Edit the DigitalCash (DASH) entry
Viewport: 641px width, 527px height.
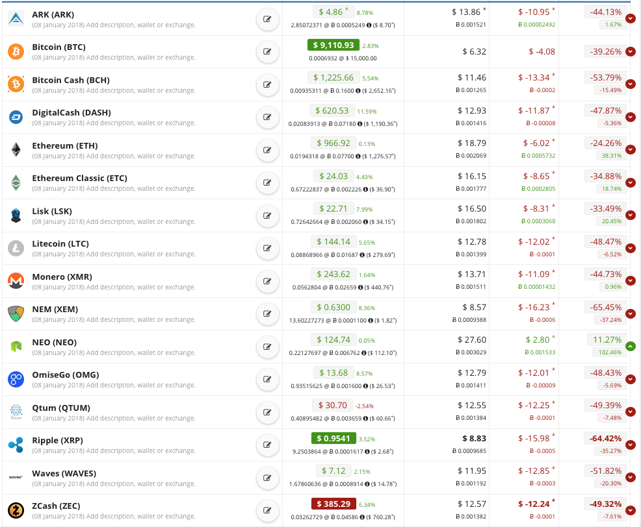coord(267,117)
